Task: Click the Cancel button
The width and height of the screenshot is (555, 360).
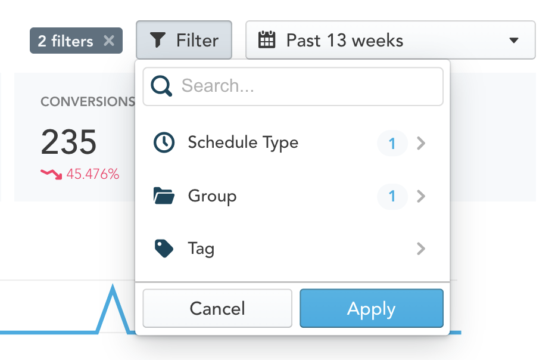Action: (x=217, y=308)
